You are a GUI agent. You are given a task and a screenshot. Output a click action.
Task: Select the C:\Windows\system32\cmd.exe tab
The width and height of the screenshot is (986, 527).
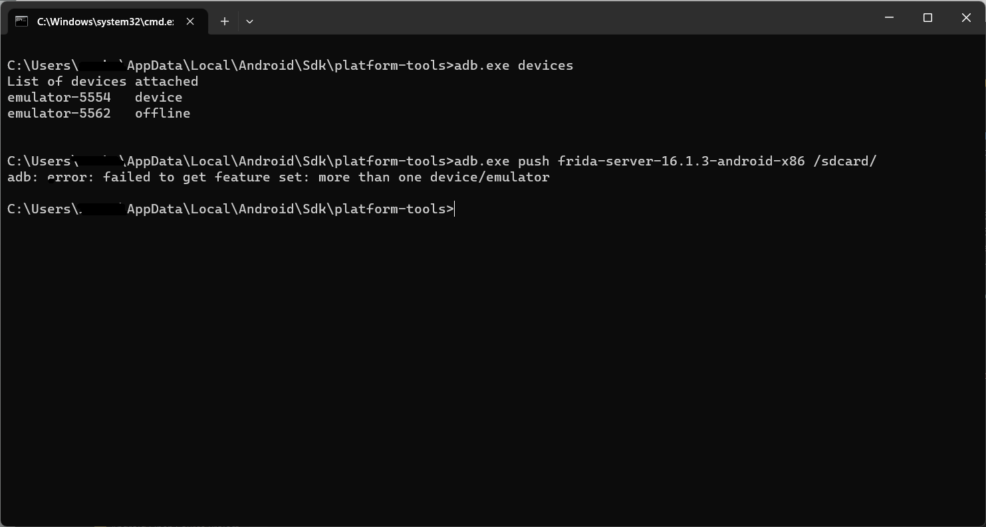click(105, 21)
